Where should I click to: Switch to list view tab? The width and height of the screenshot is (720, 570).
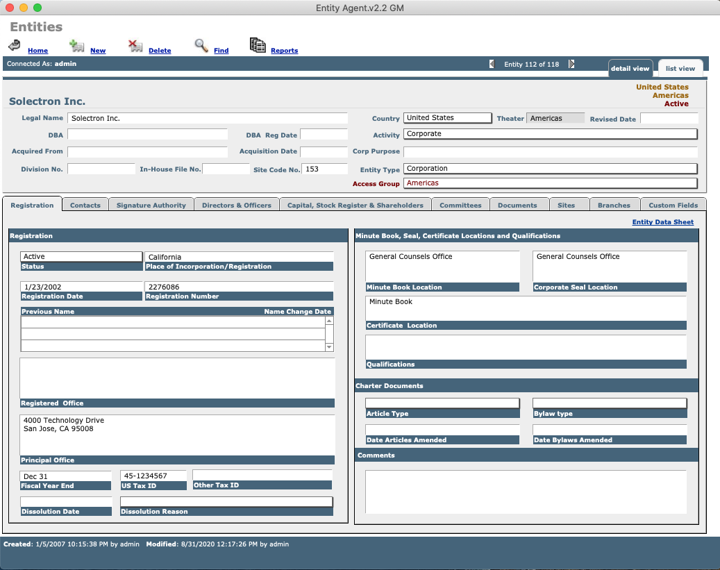[680, 68]
